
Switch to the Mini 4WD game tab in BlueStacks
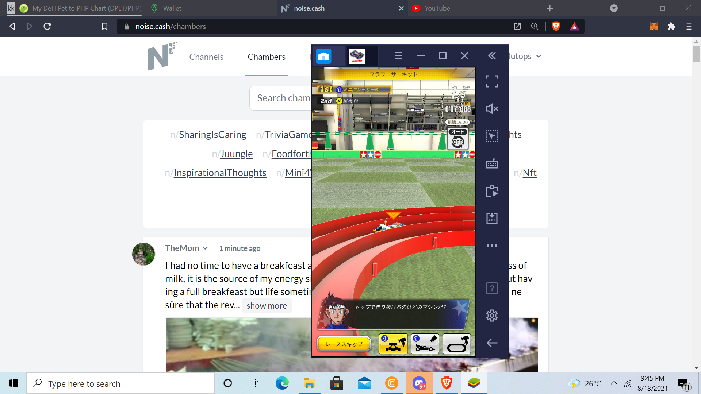357,56
